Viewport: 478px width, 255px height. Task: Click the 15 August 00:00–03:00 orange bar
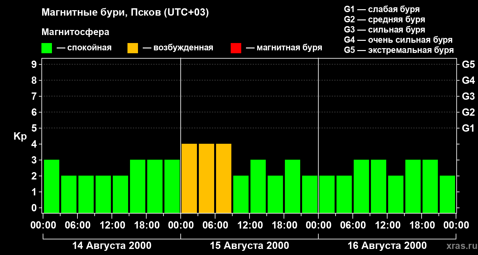click(189, 178)
